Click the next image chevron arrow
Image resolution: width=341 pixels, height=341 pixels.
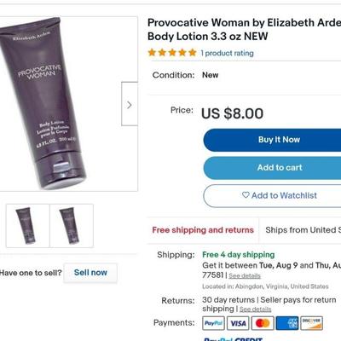[x=130, y=104]
